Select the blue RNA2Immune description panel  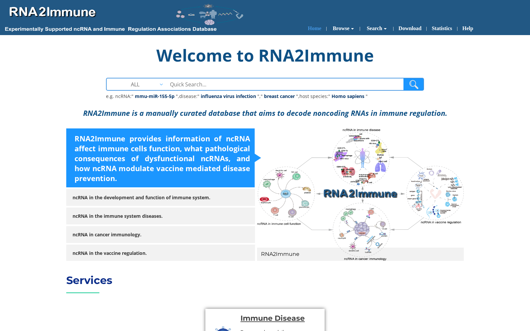(160, 158)
